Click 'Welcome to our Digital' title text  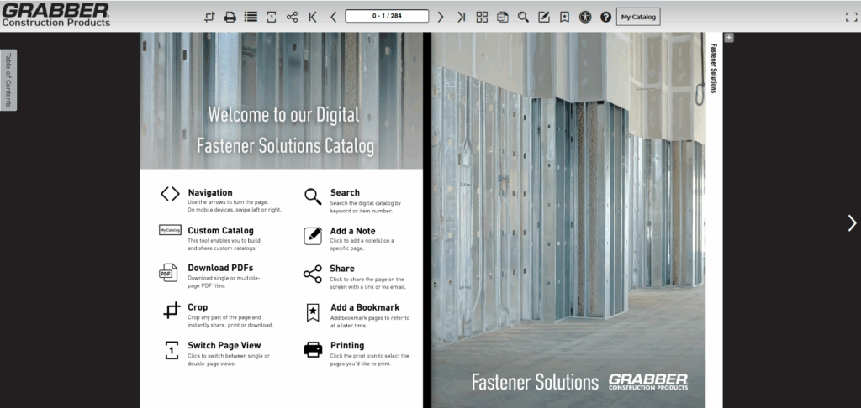tap(284, 115)
